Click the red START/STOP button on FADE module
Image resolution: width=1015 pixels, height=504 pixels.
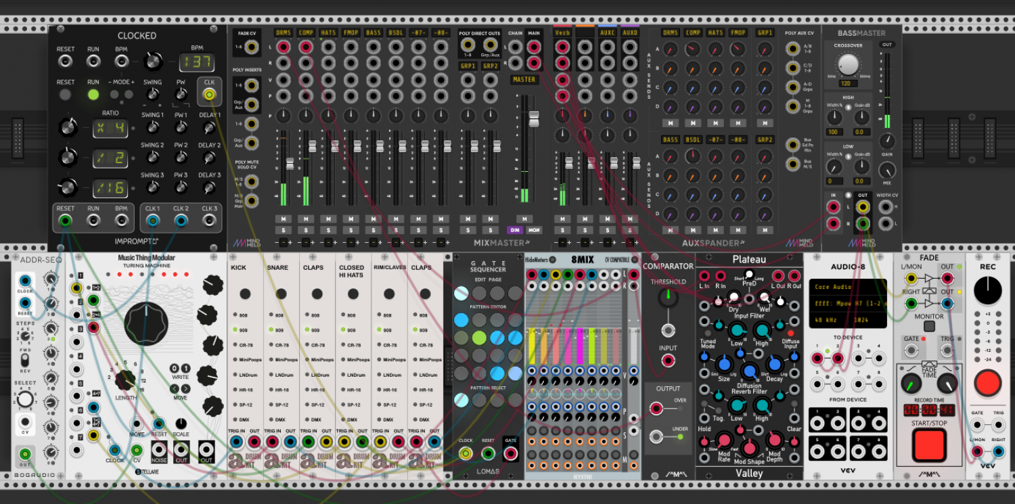(x=929, y=444)
